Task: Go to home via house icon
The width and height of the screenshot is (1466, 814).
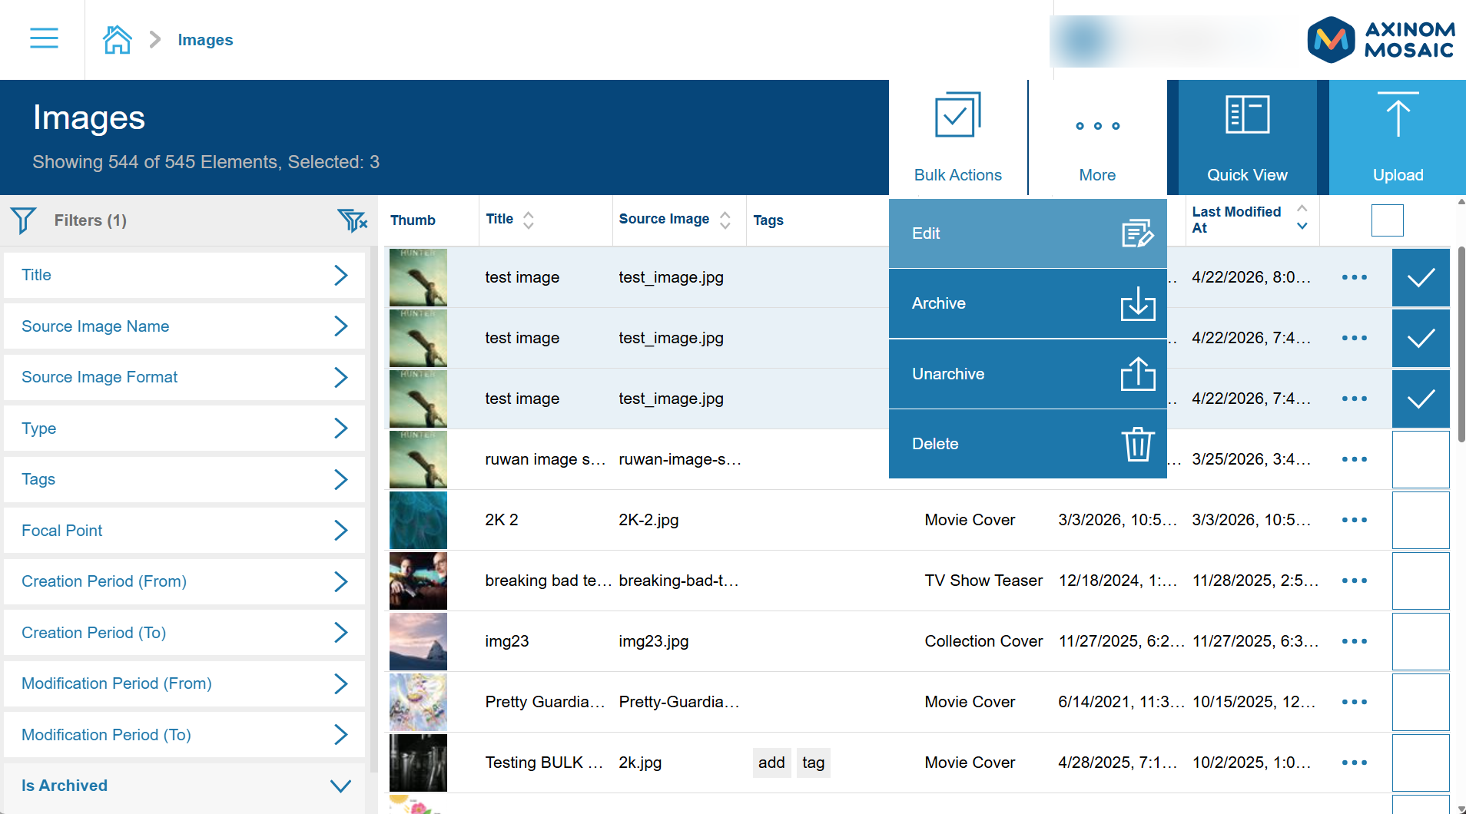Action: (118, 39)
